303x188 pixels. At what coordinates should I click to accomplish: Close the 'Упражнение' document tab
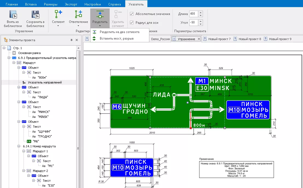(x=199, y=39)
